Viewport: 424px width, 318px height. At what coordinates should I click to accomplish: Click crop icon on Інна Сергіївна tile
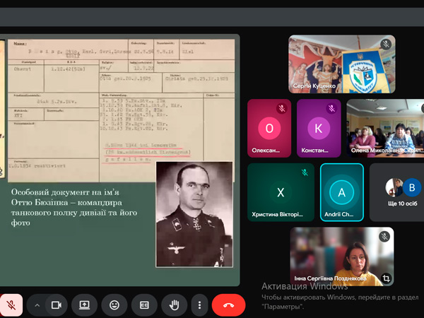coord(385,278)
